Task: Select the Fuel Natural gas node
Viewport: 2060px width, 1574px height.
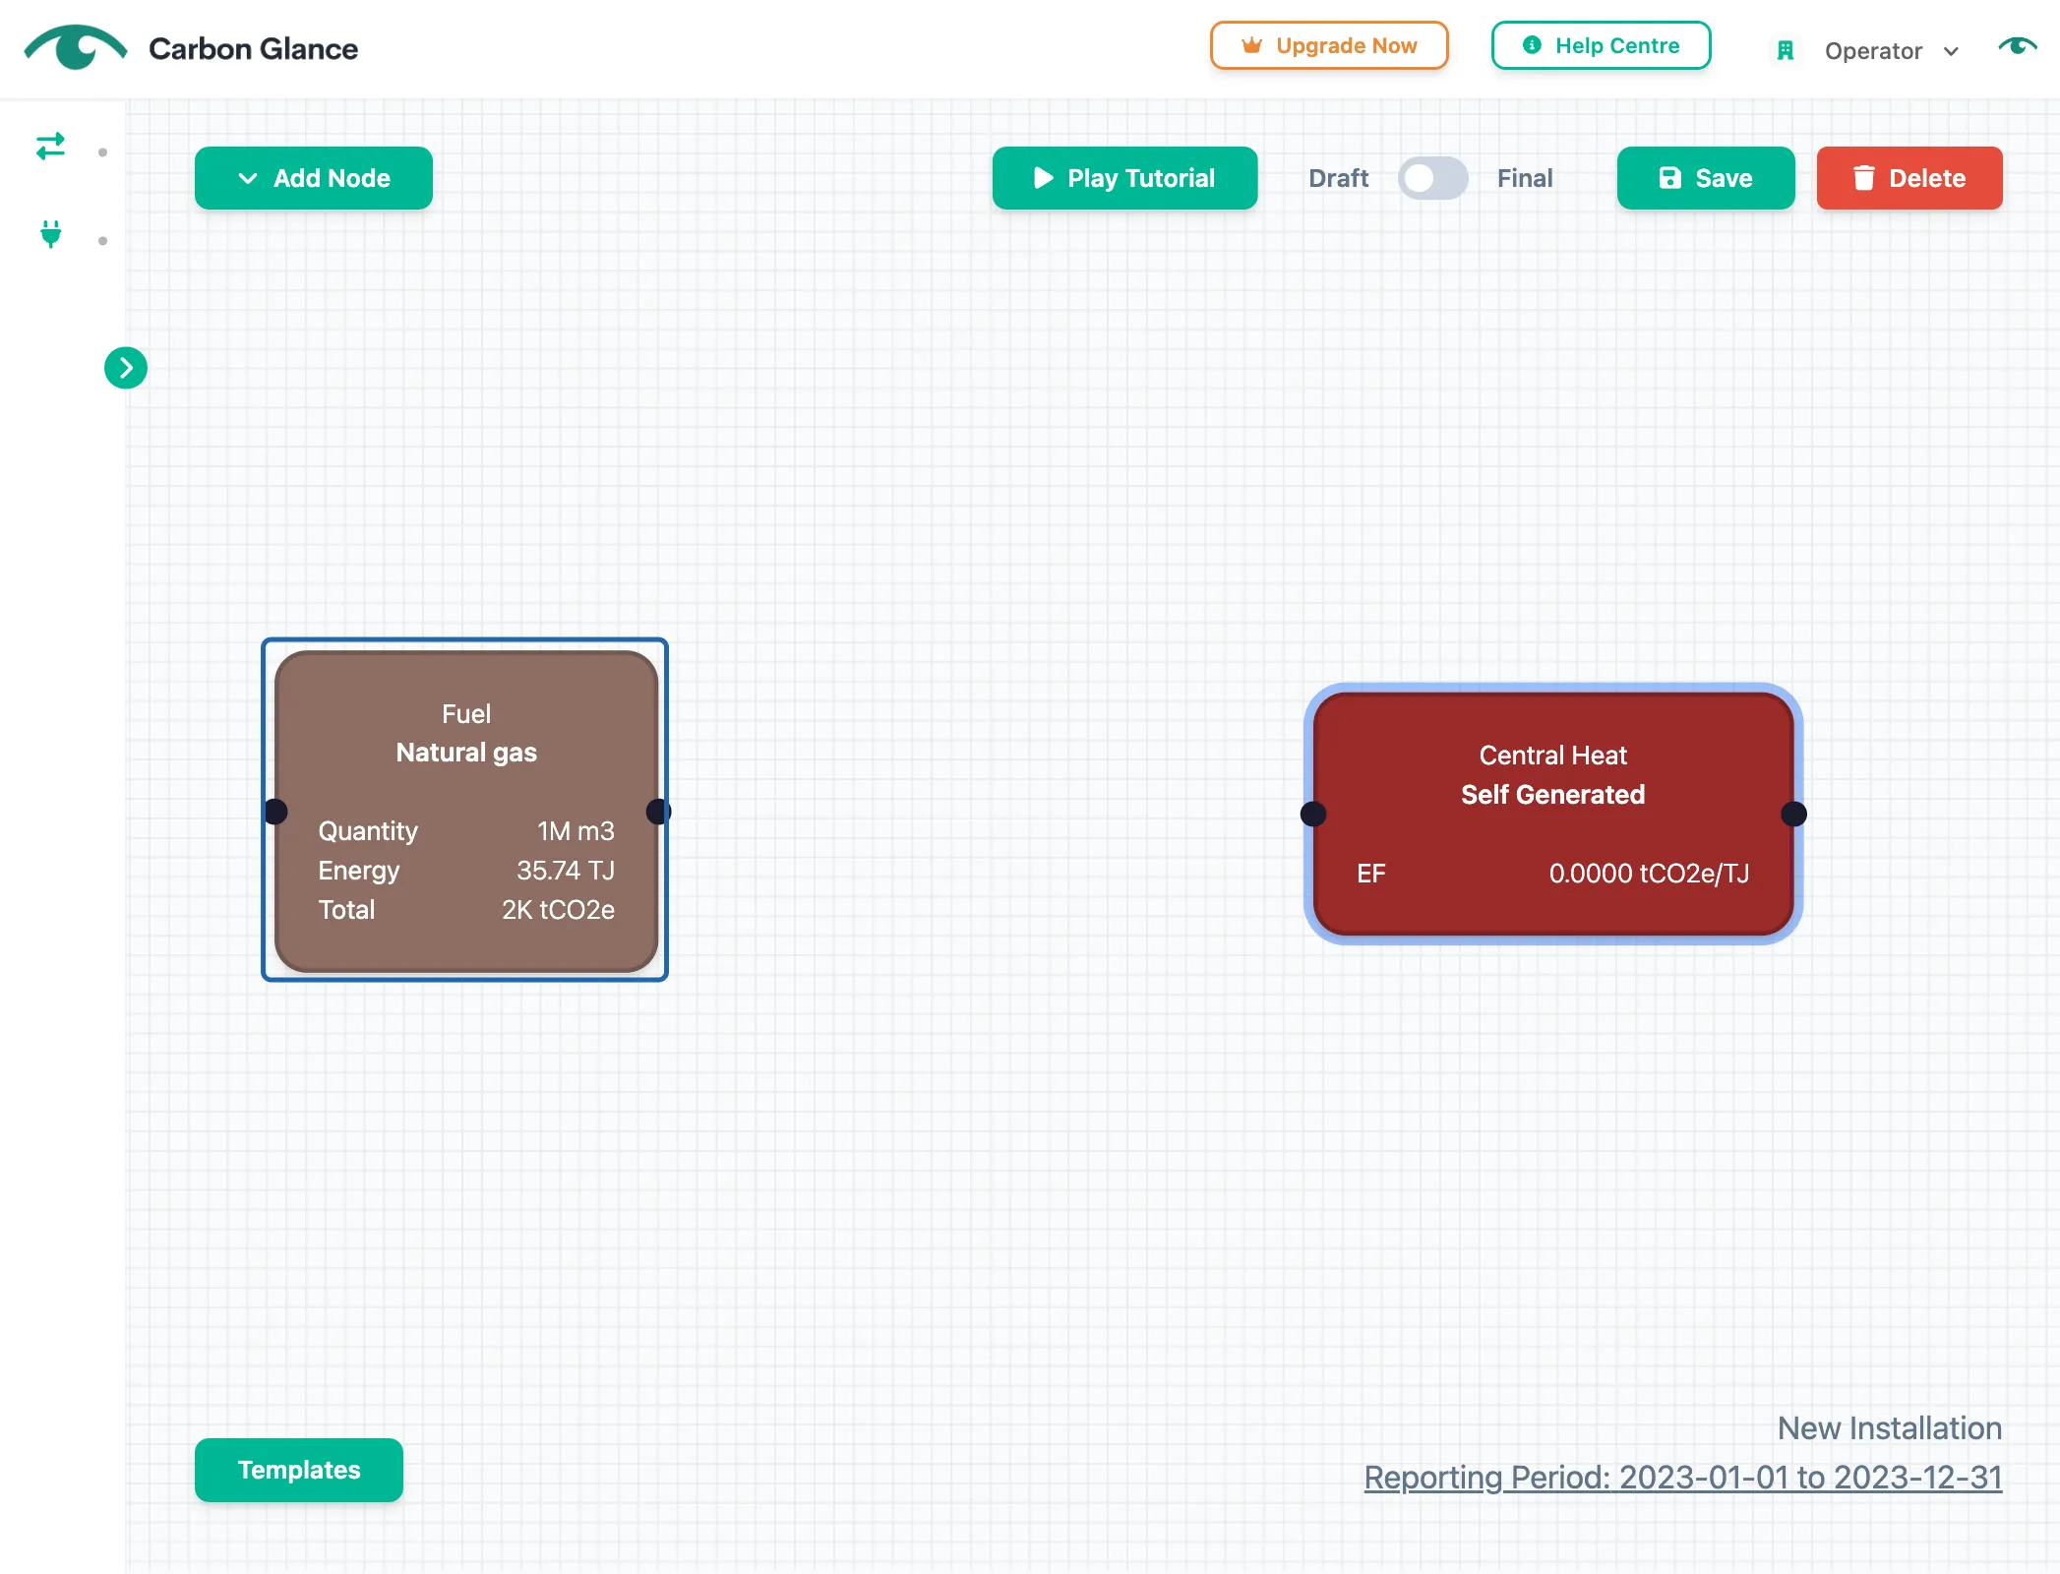Action: pos(466,811)
